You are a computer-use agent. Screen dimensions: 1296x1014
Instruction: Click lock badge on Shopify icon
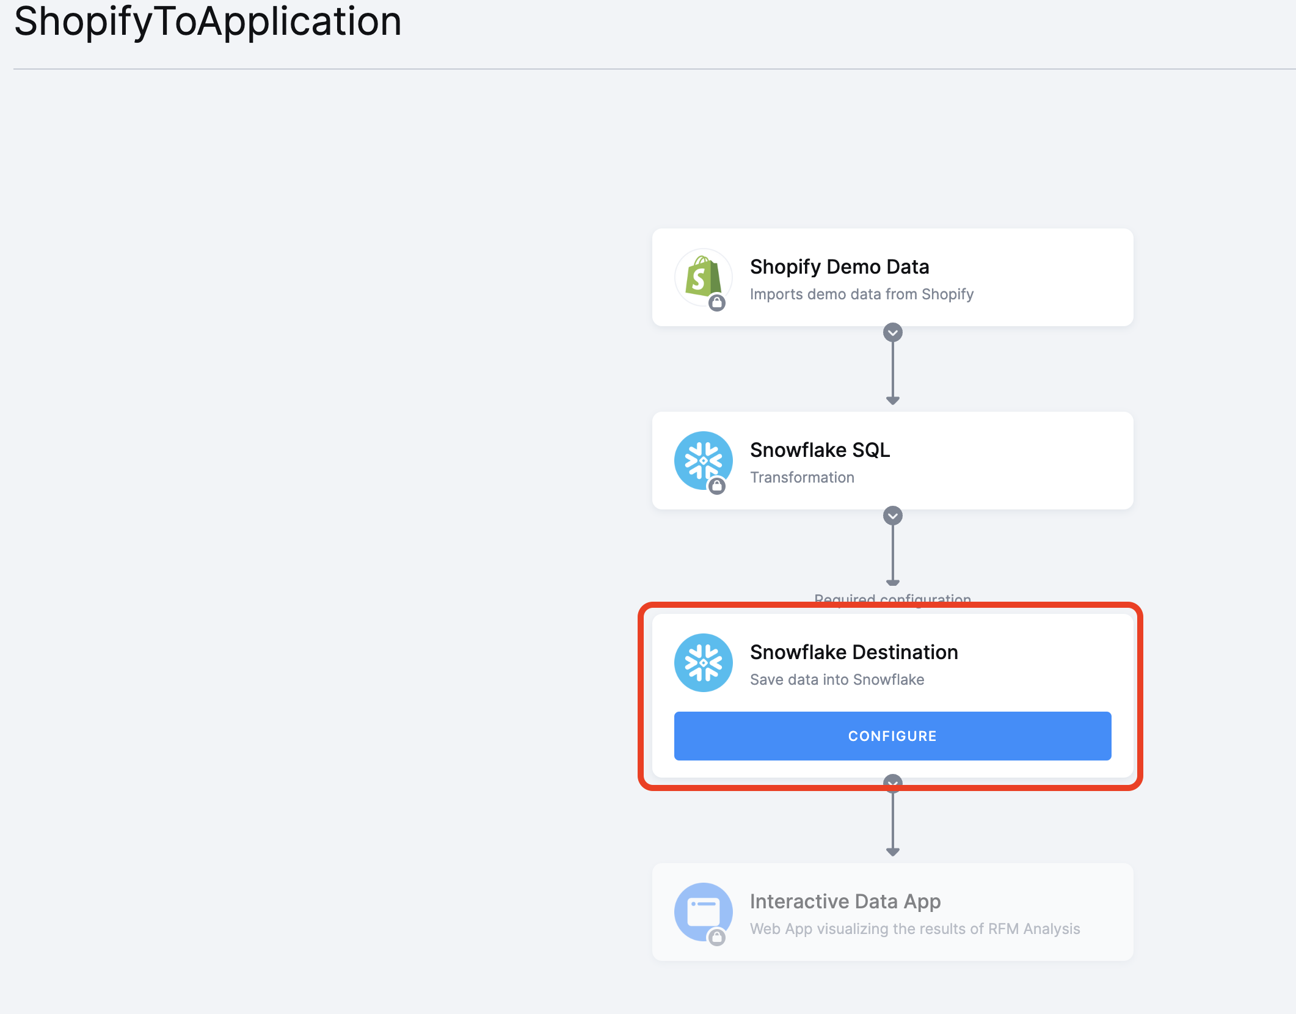(717, 302)
